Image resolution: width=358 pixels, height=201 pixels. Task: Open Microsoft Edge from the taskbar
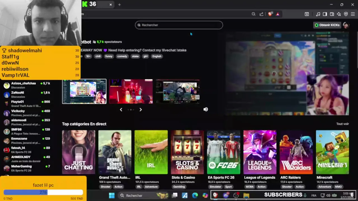click(195, 195)
